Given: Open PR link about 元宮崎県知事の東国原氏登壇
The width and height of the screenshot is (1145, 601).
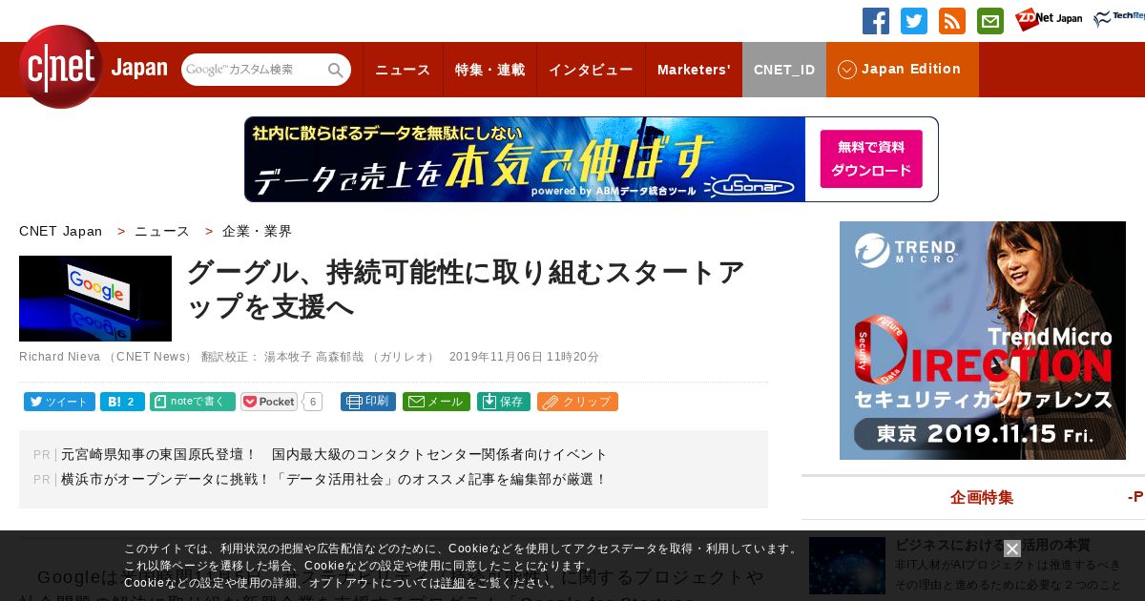Looking at the screenshot, I should 334,454.
